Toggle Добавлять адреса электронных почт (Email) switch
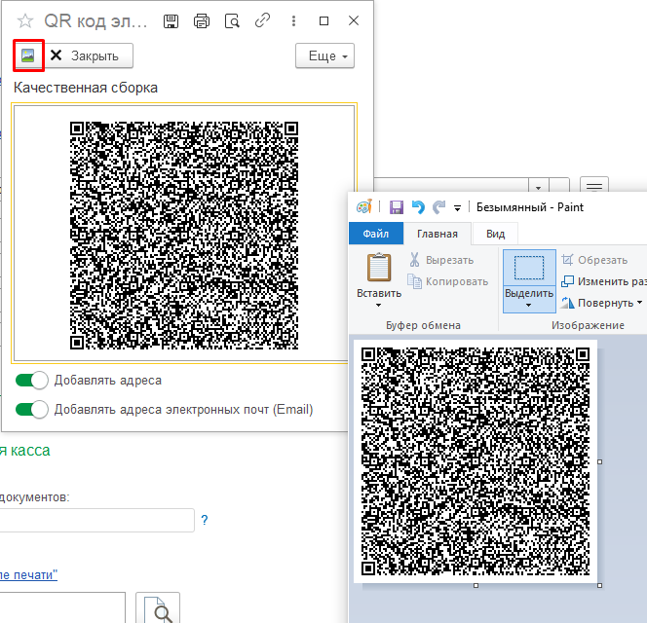Screen dimensions: 647x623 point(32,410)
